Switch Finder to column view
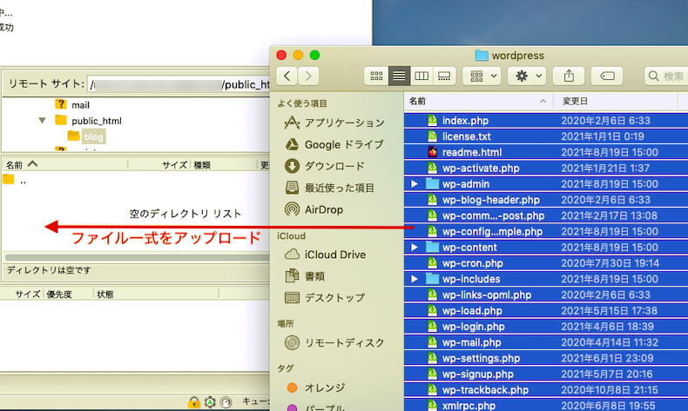The image size is (688, 411). [x=422, y=76]
